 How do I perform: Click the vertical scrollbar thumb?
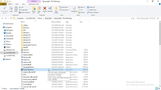160,34
